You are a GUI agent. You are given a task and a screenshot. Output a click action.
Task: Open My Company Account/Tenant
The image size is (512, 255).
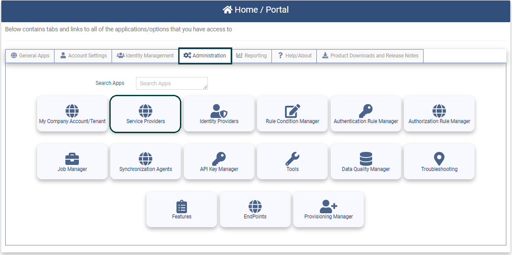(x=72, y=114)
